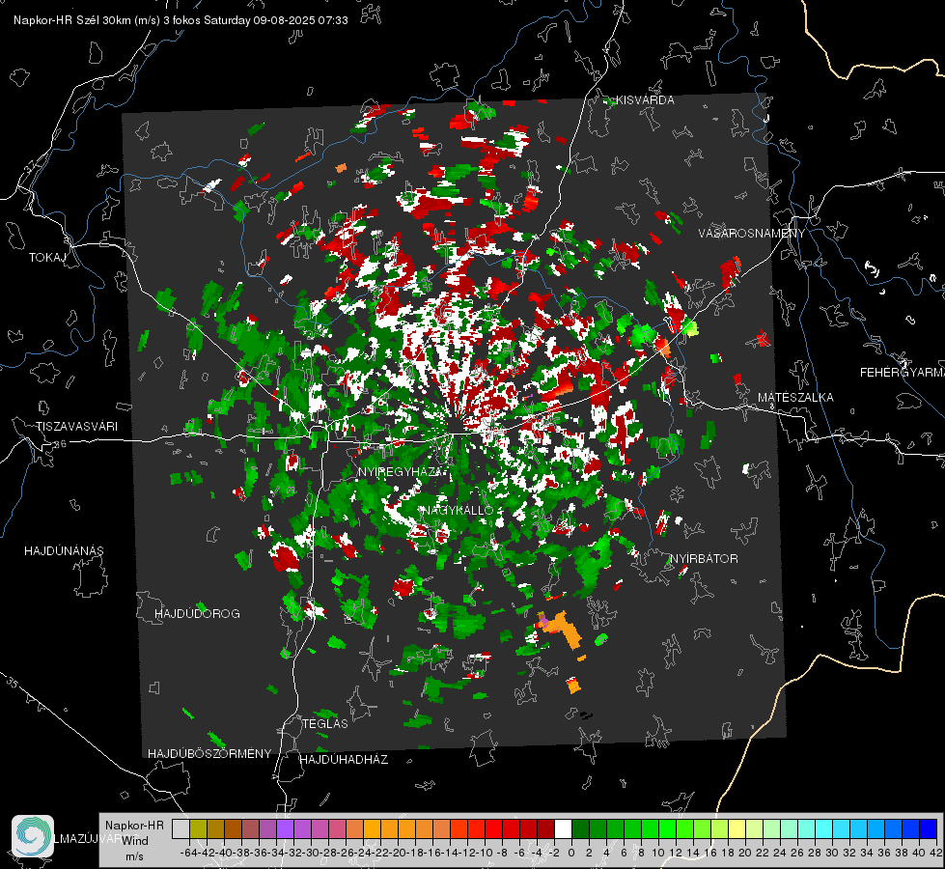Viewport: 945px width, 869px height.
Task: Click the TOKAJ town label
Action: 47,258
